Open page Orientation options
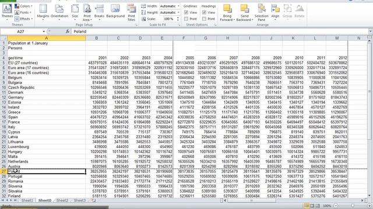This screenshot has height=209, width=373. click(x=59, y=12)
